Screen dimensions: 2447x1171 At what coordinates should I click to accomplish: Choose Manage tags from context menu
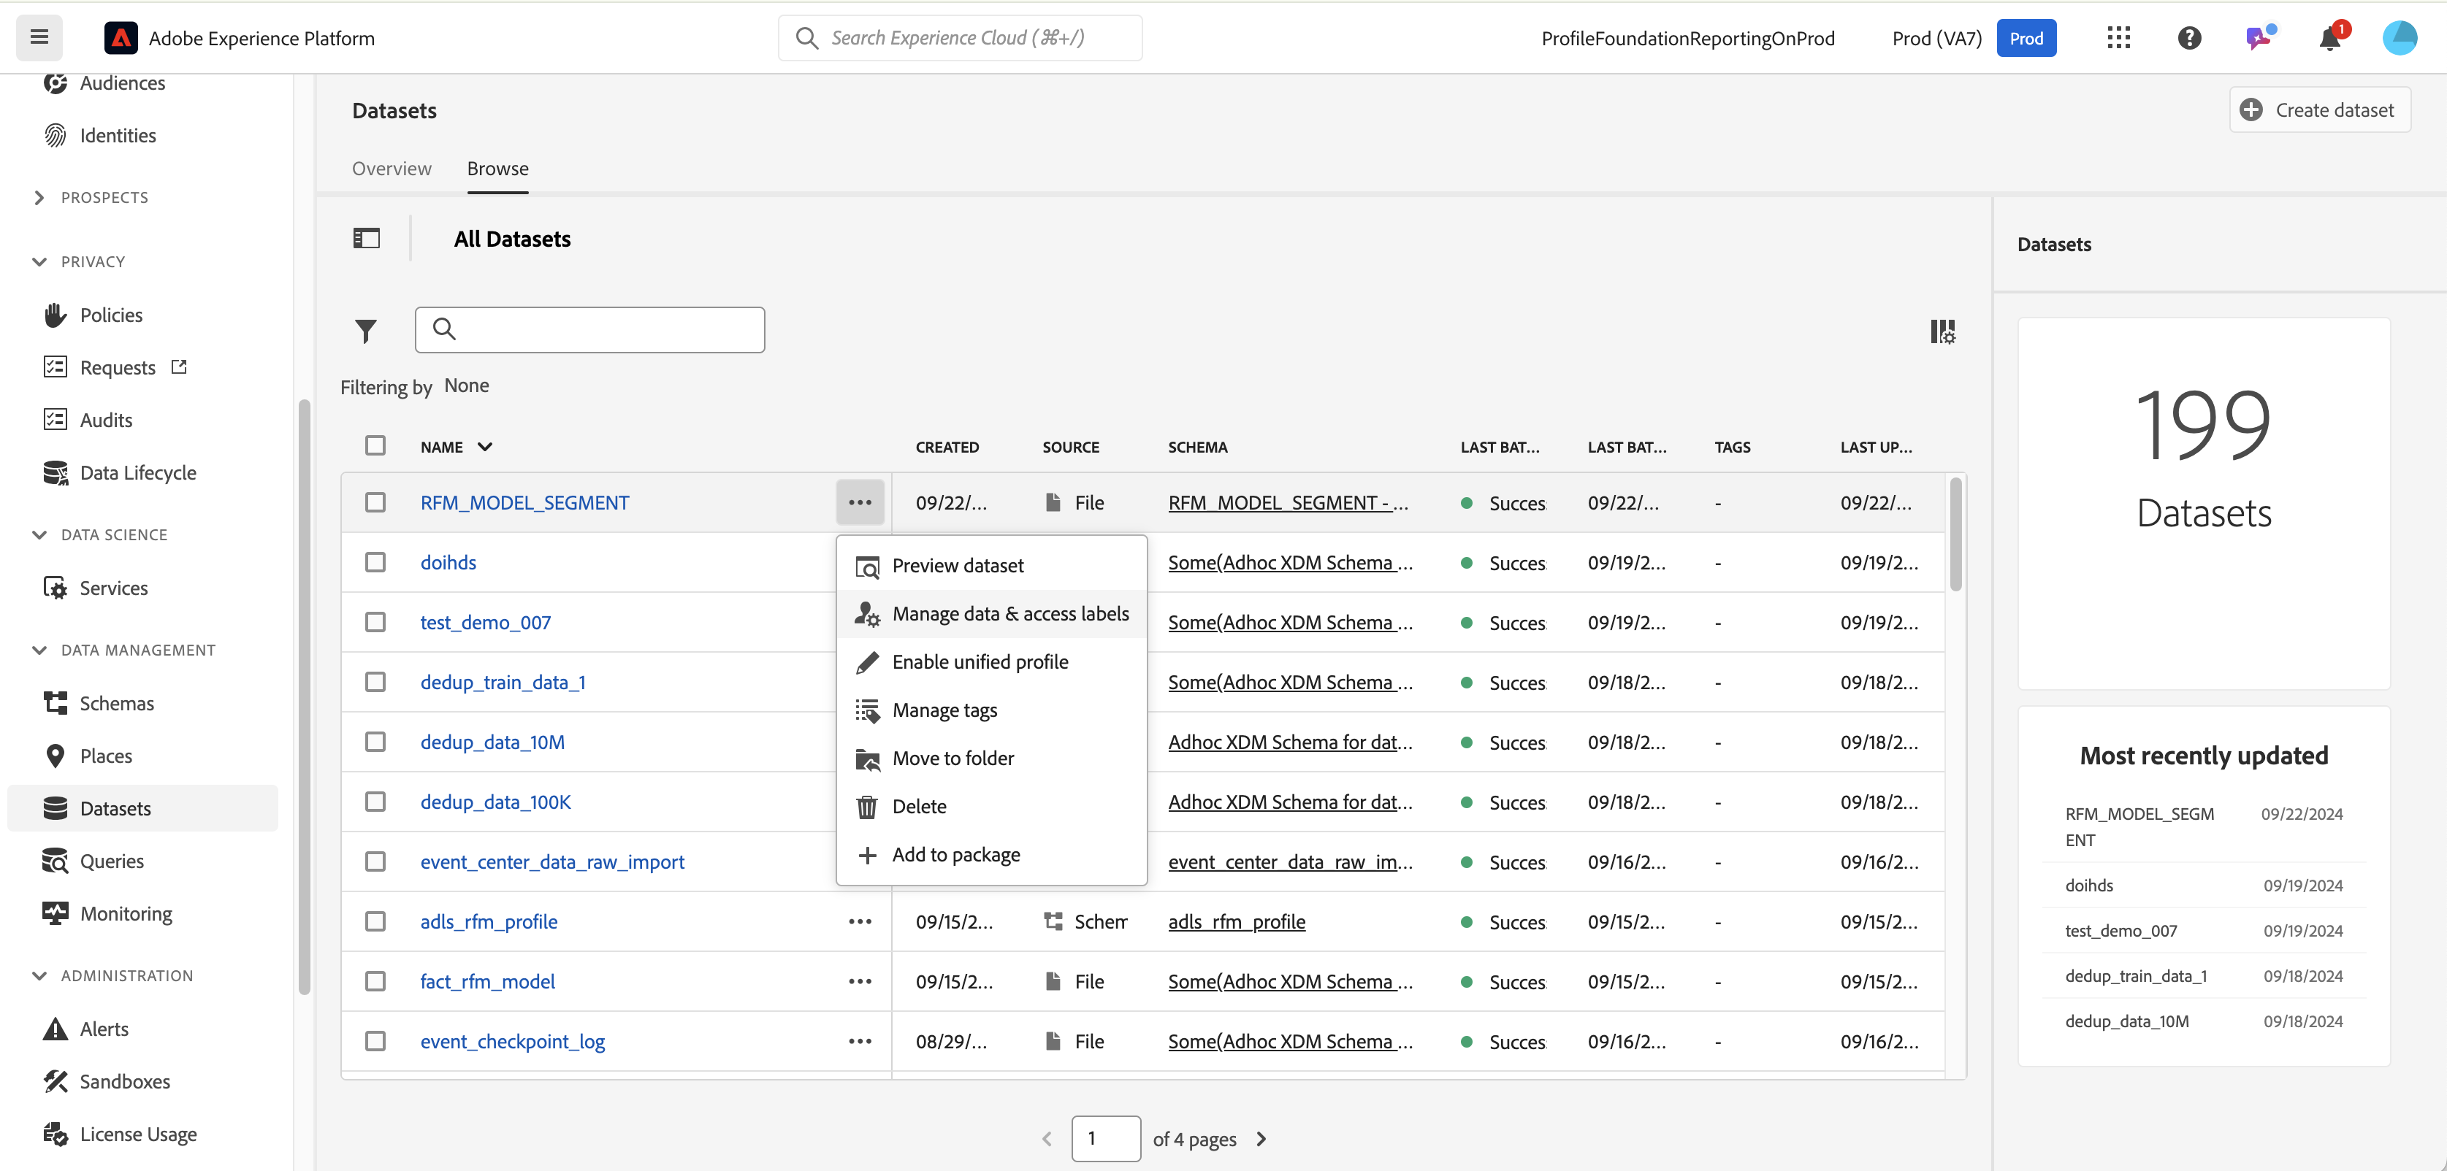(944, 710)
